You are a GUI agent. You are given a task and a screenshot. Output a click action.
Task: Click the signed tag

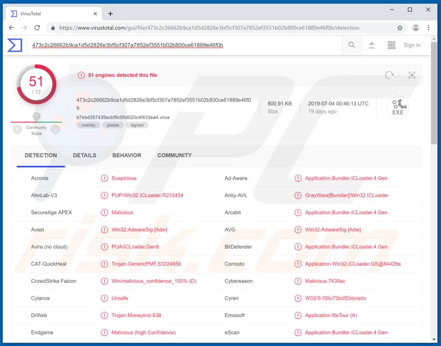point(137,125)
